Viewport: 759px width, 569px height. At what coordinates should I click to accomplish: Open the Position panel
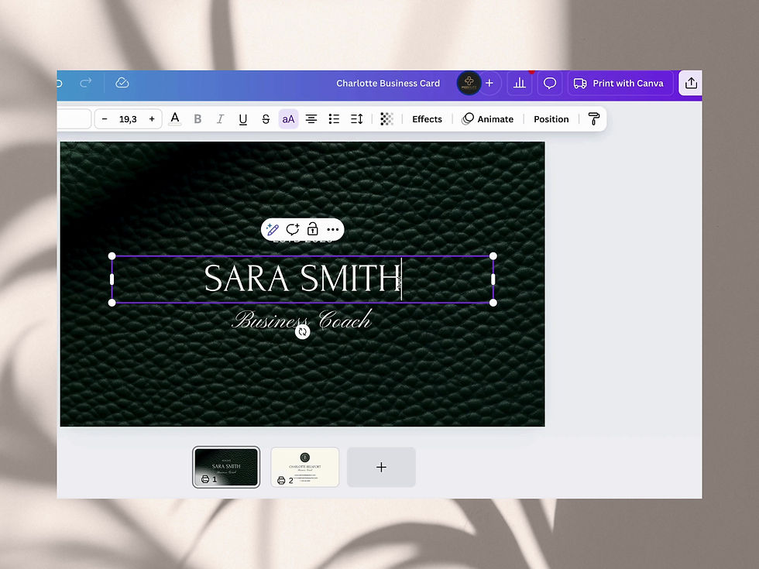pos(551,119)
